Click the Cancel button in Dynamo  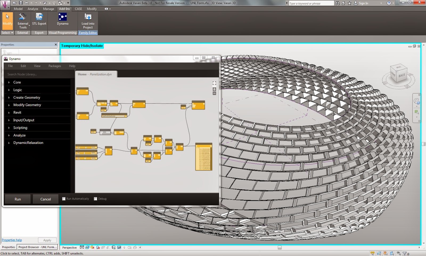click(46, 199)
